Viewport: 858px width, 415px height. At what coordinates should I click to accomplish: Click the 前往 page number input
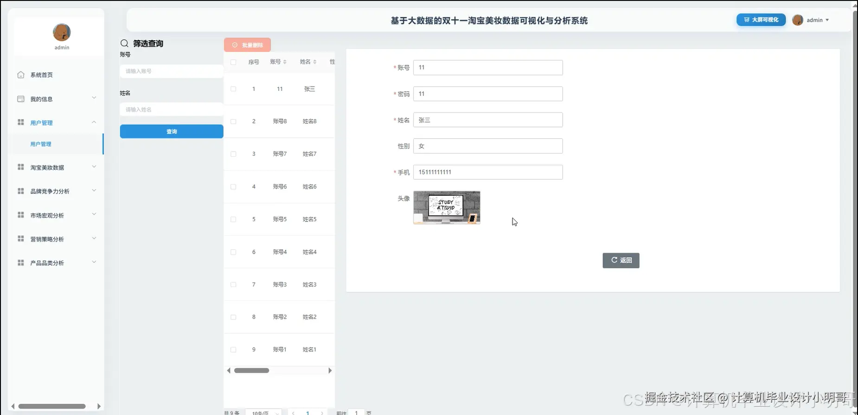point(356,413)
